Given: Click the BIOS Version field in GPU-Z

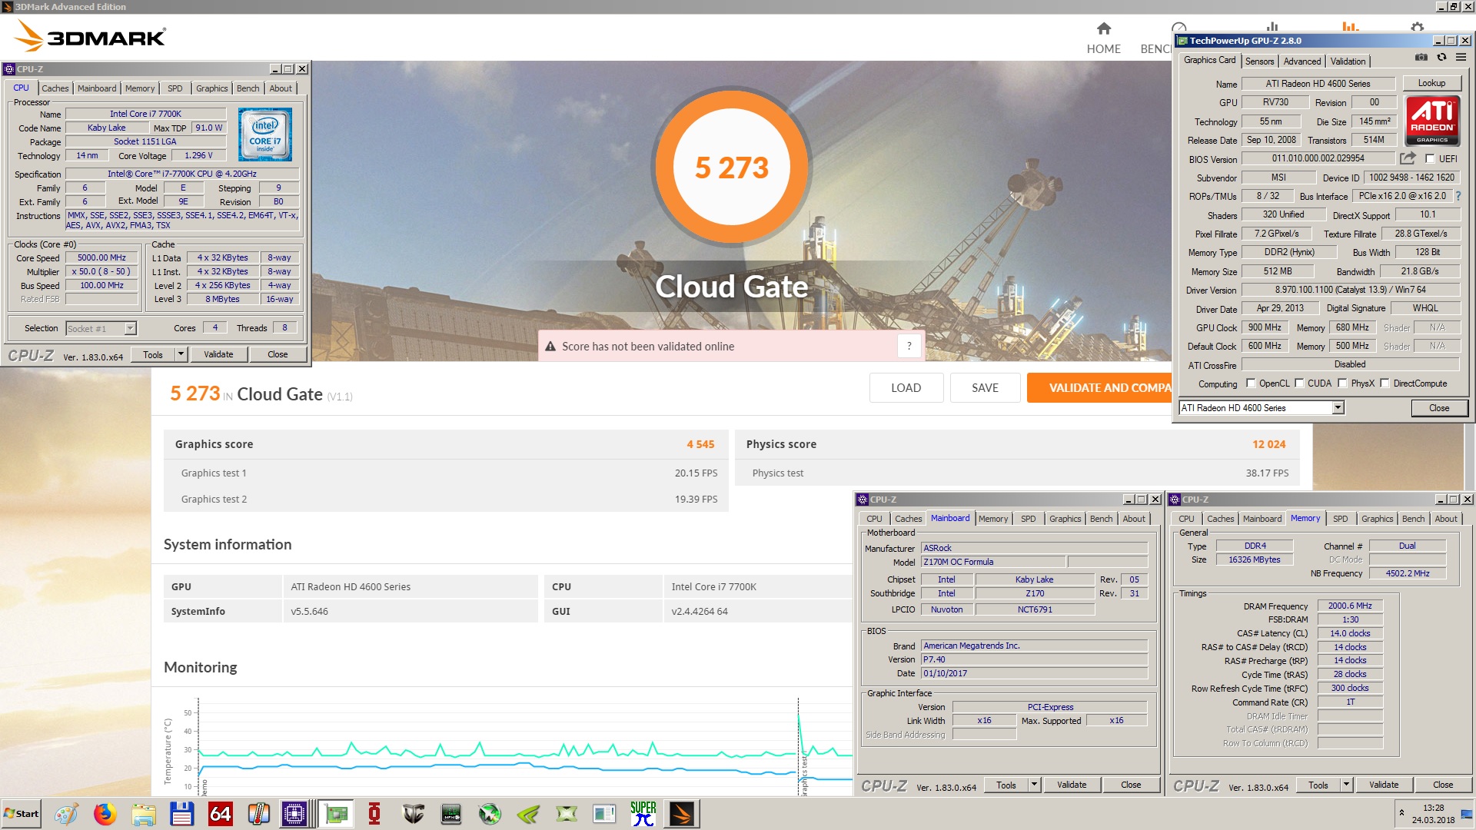Looking at the screenshot, I should (x=1318, y=158).
